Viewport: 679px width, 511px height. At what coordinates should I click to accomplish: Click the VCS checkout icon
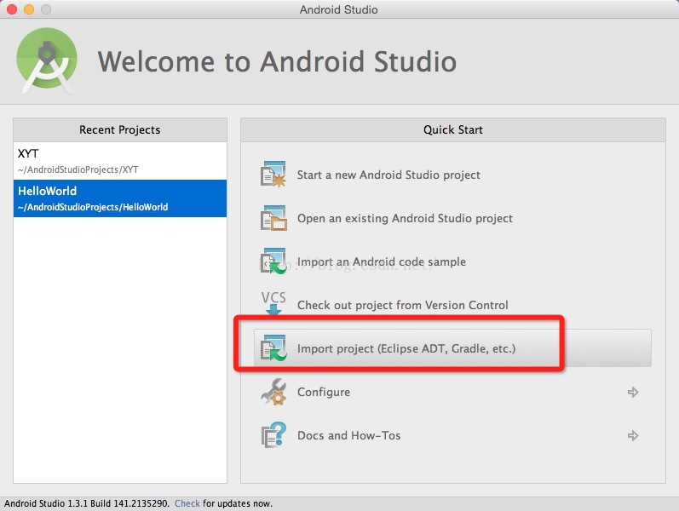273,302
